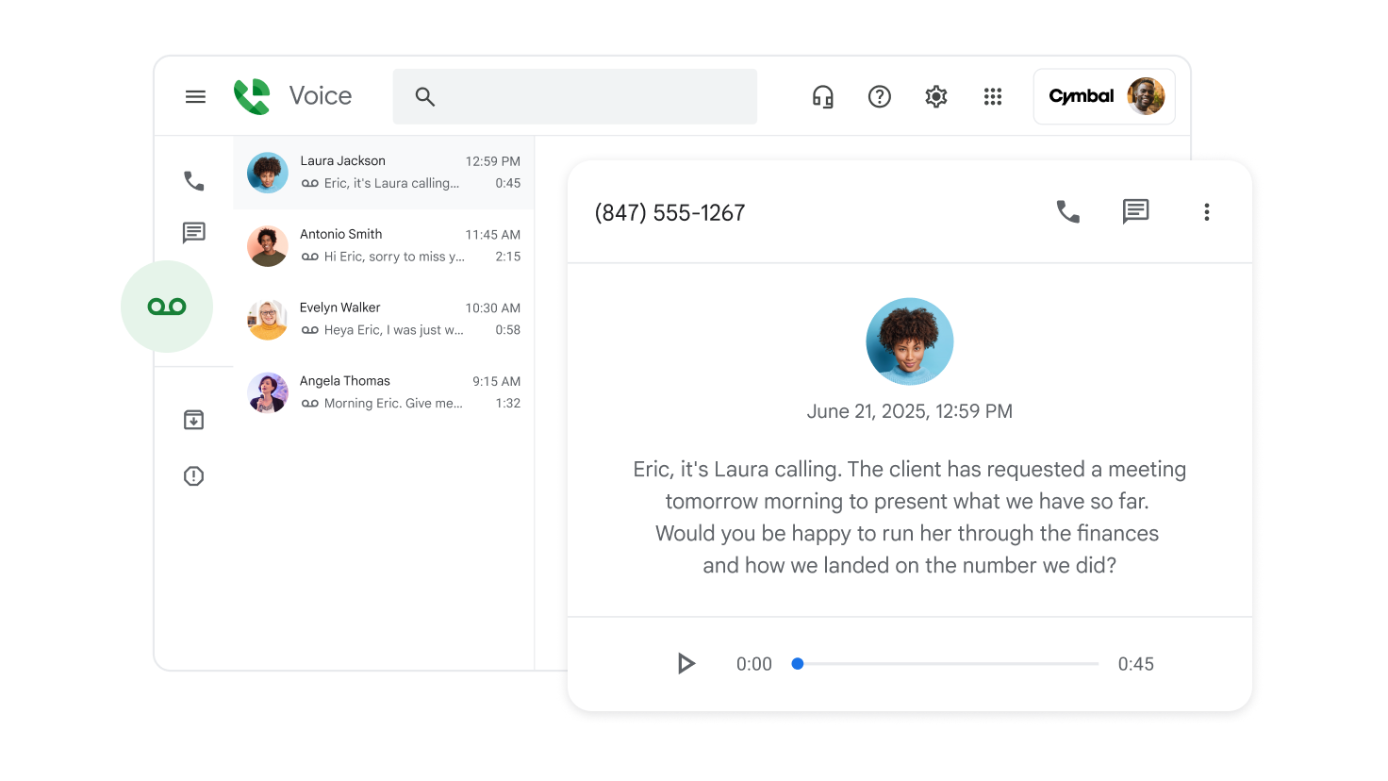Play the voicemail recording
This screenshot has height=781, width=1388.
tap(686, 663)
